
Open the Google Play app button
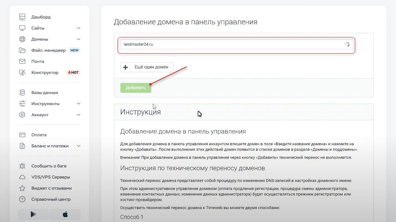point(34,214)
